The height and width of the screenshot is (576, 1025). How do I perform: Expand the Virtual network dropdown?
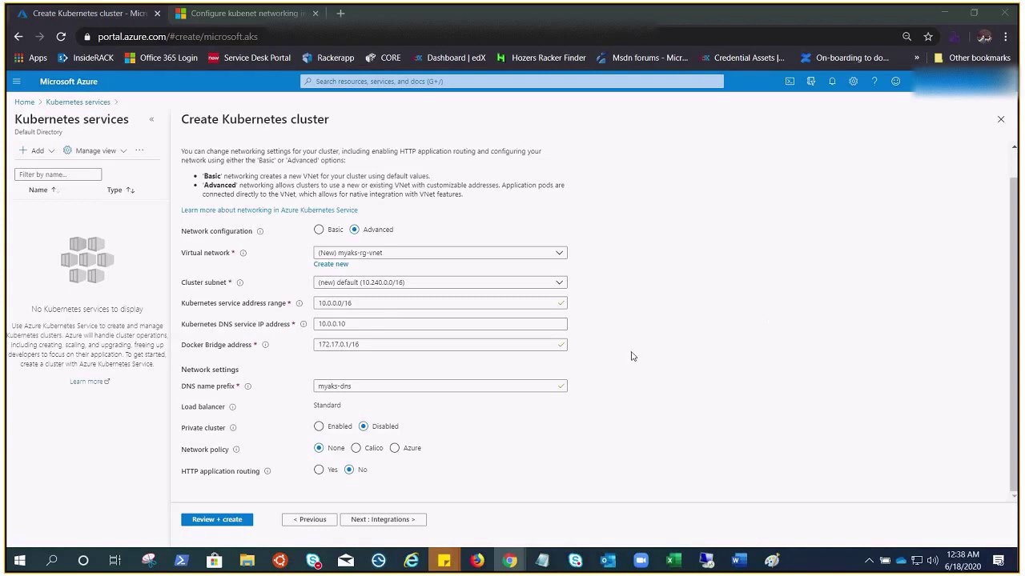coord(440,253)
